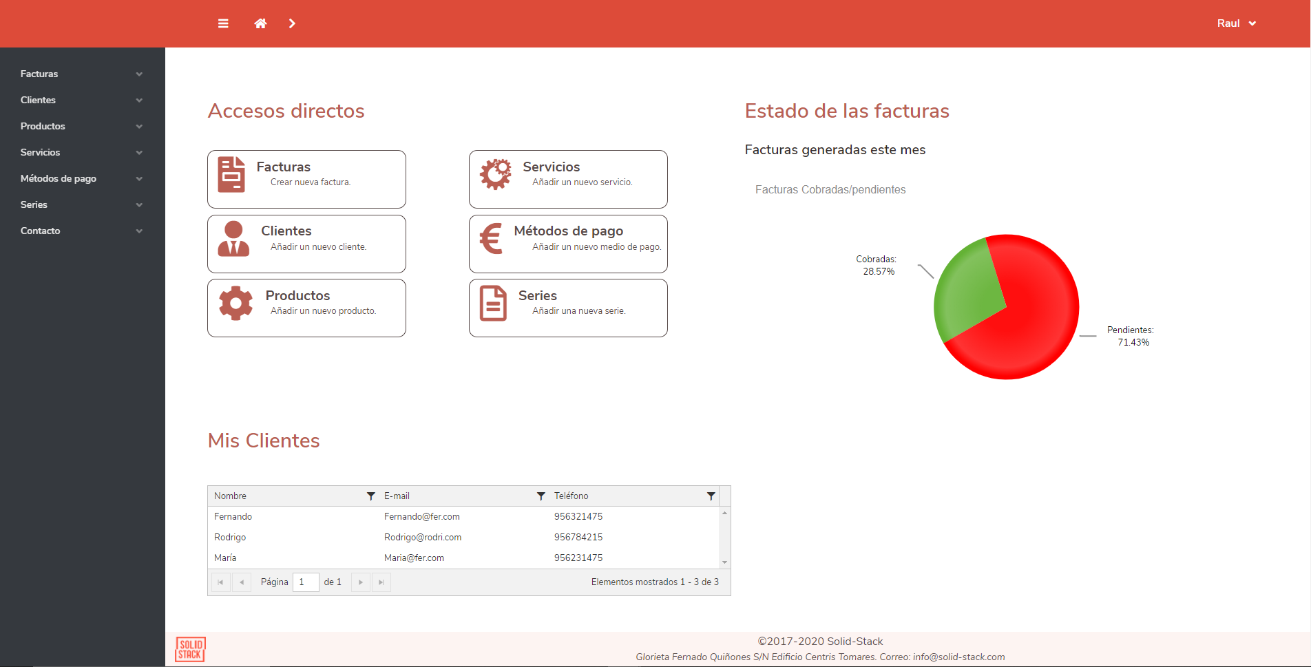Expand the Contacto sidebar chevron
The width and height of the screenshot is (1311, 667).
tap(139, 231)
